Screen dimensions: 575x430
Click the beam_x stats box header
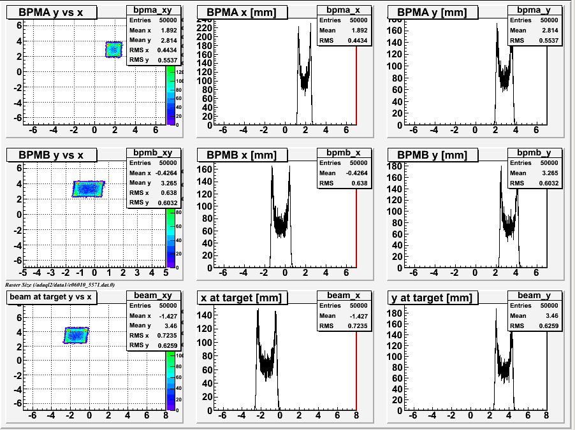click(344, 296)
